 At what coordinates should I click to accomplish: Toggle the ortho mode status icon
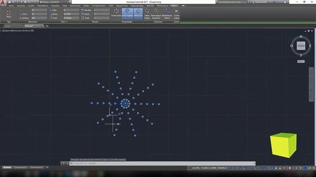point(244,168)
